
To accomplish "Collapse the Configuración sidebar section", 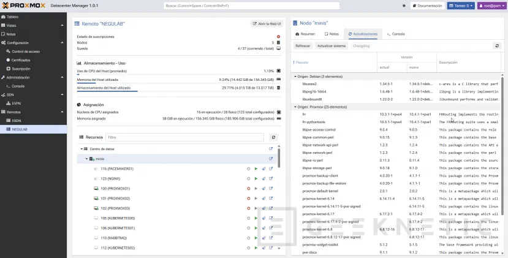I will pyautogui.click(x=63, y=43).
